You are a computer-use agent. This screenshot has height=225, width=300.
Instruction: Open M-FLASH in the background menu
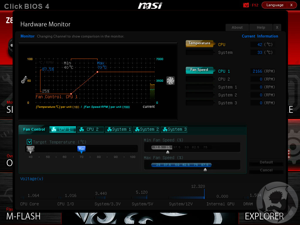pos(23,217)
